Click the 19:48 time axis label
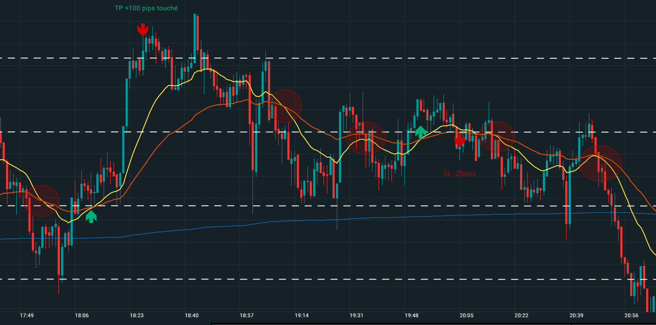656x325 pixels. click(x=412, y=316)
